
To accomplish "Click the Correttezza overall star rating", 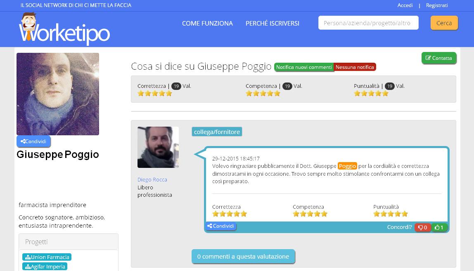I will coord(154,94).
